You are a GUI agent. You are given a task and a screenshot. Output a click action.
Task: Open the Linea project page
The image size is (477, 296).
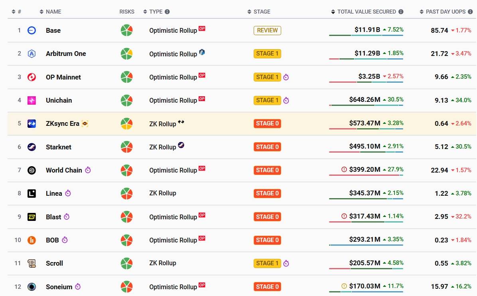[54, 193]
